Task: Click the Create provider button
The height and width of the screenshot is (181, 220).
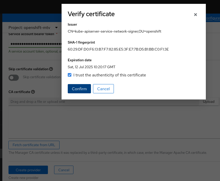Action: tap(28, 170)
